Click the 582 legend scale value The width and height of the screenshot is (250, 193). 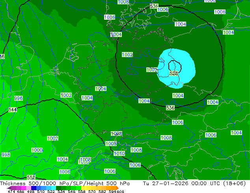click(102, 191)
